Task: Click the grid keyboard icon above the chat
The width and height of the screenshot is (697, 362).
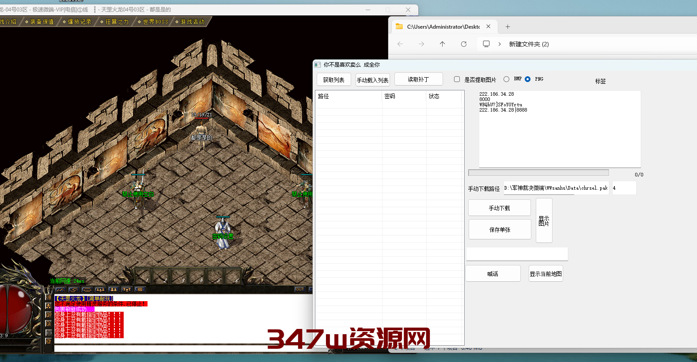Action: [x=140, y=290]
